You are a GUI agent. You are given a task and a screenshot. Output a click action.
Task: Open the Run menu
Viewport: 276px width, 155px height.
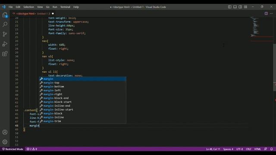pyautogui.click(x=55, y=7)
